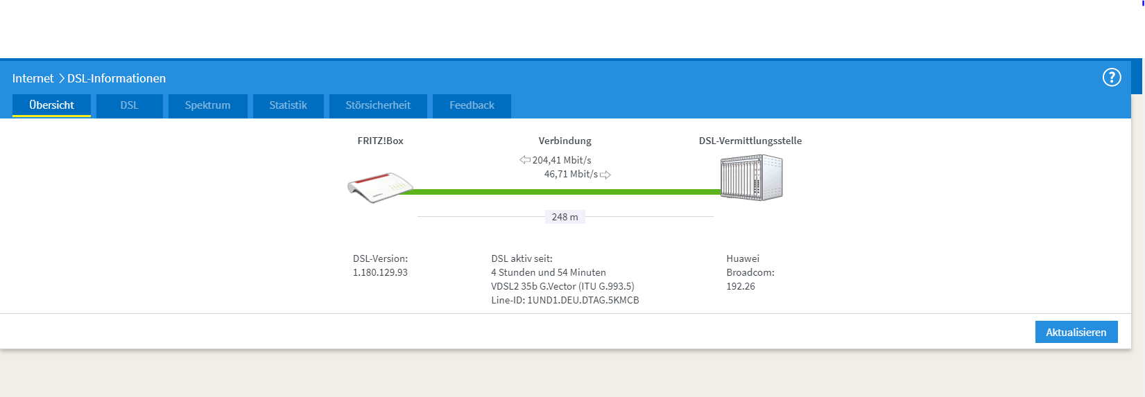Viewport: 1145px width, 397px height.
Task: Open the Störsicherheit tab
Action: [x=378, y=105]
